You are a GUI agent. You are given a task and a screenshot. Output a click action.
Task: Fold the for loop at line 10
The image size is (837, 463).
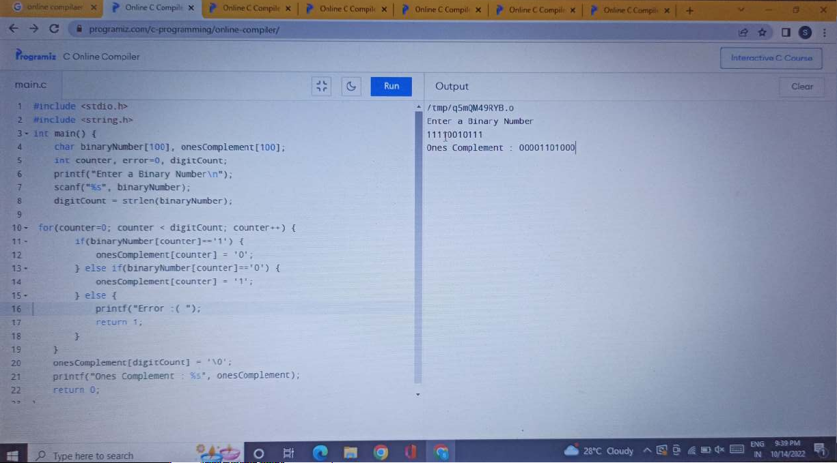(x=27, y=228)
